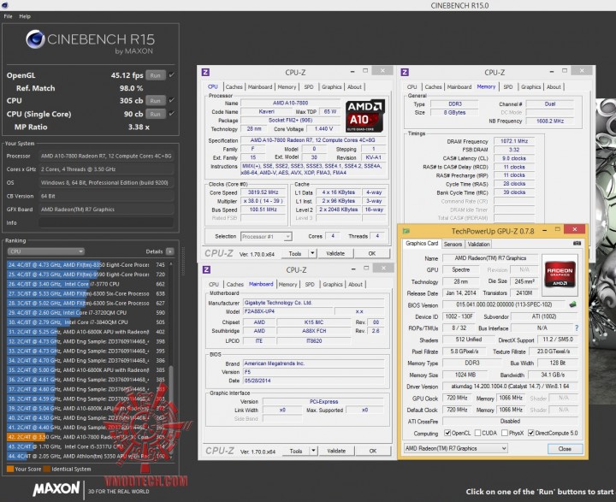Screen dimensions: 616x502
Task: Click the AMD A10 processor logo
Action: (x=365, y=115)
